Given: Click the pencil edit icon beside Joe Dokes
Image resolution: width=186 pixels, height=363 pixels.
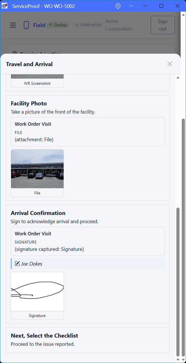Looking at the screenshot, I should [x=17, y=264].
